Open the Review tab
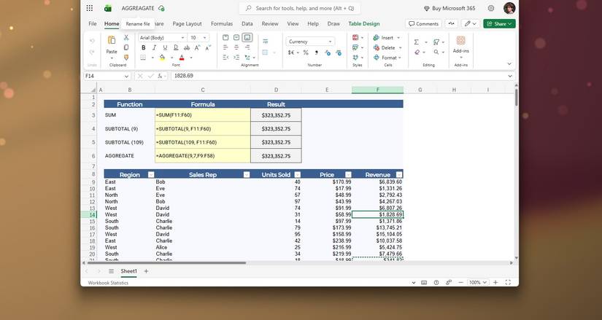The width and height of the screenshot is (602, 320). (x=270, y=24)
